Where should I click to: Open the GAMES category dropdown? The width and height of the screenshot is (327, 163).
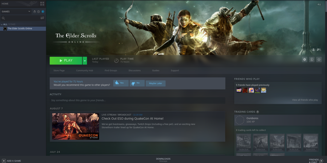pos(16,11)
